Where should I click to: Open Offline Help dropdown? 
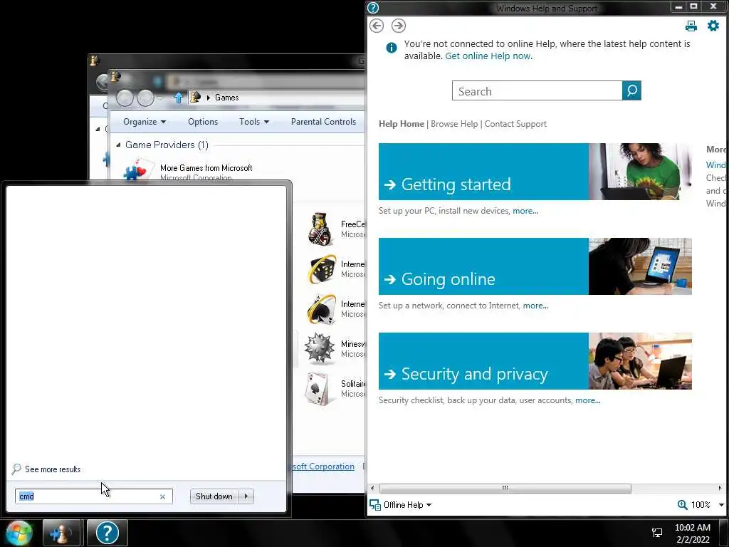click(401, 505)
